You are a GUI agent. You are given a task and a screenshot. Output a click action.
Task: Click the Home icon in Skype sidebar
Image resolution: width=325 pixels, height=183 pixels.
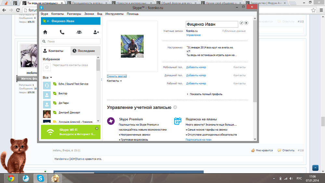[45, 32]
